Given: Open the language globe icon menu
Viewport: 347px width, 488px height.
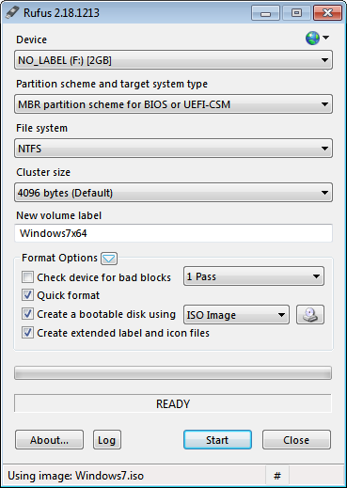Looking at the screenshot, I should click(317, 39).
